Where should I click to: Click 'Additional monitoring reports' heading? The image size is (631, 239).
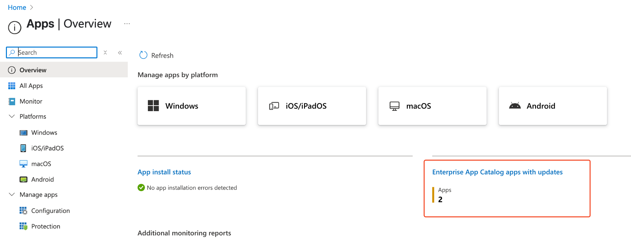pos(184,233)
